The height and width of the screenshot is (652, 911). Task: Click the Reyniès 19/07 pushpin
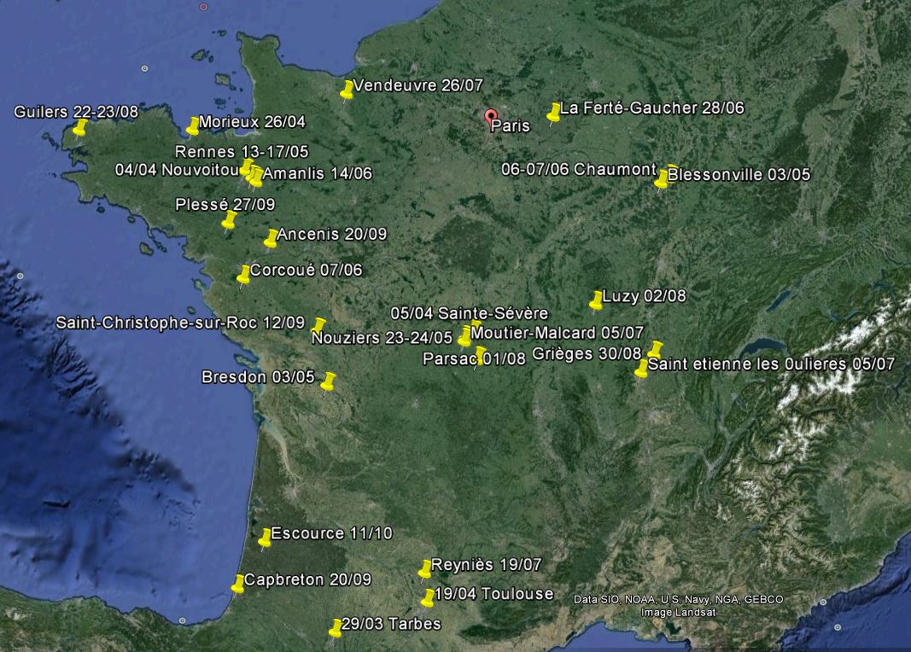coord(426,568)
